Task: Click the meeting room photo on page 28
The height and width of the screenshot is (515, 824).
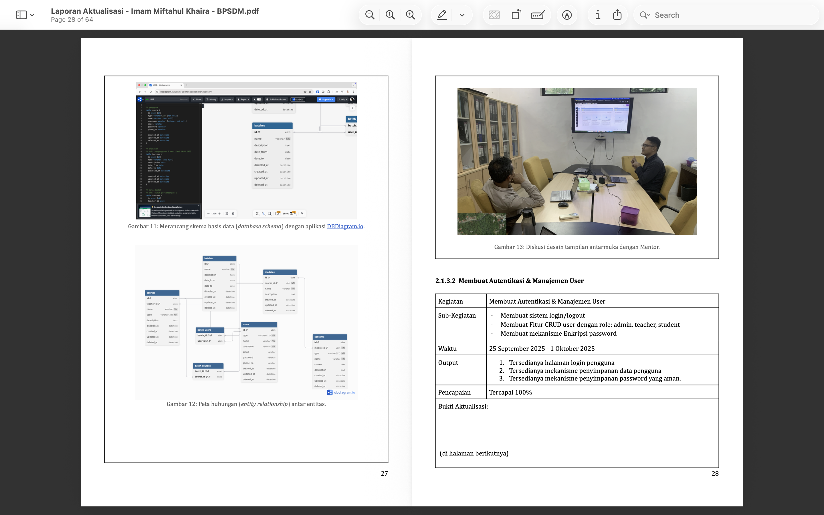Action: click(x=577, y=161)
